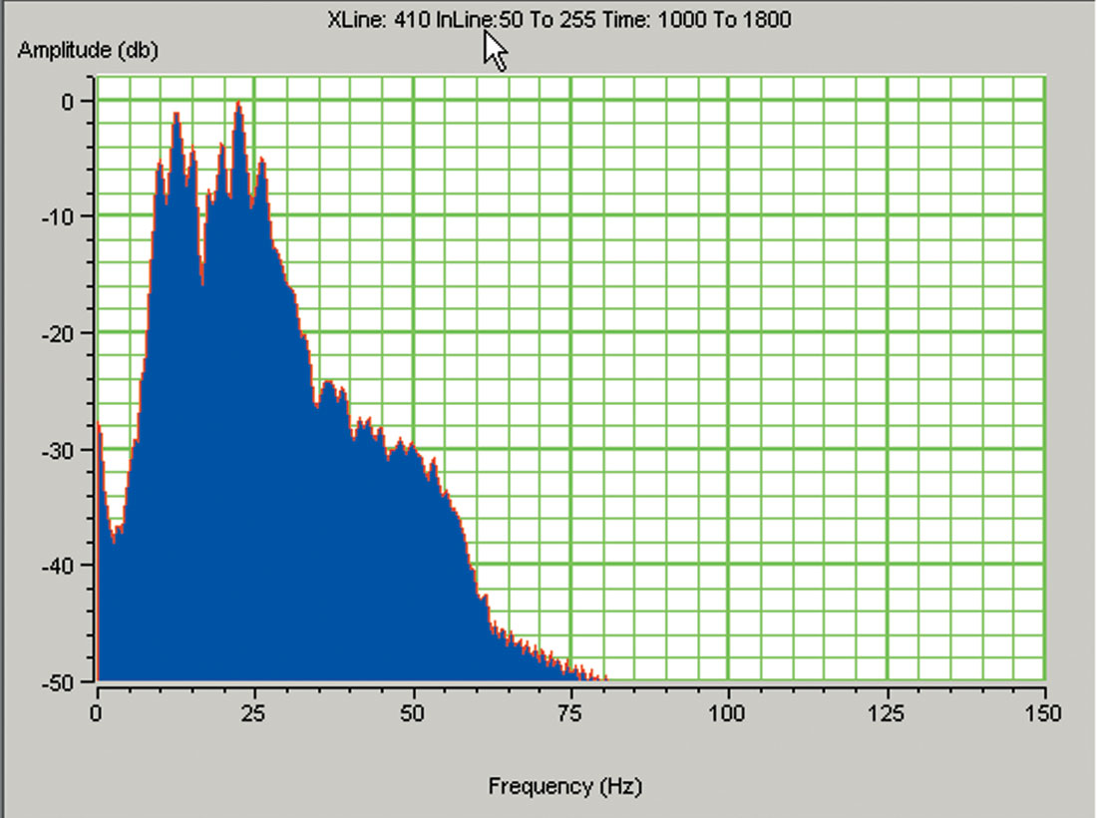The height and width of the screenshot is (818, 1097).
Task: Click the 25 frequency tick label
Action: pyautogui.click(x=253, y=713)
